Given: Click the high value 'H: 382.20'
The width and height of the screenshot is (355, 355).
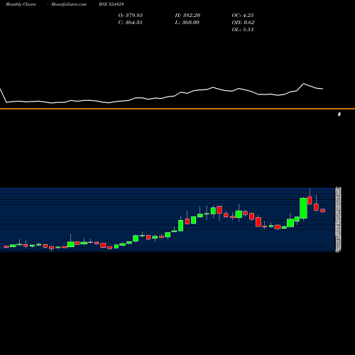Looking at the screenshot, I should click(x=187, y=16).
